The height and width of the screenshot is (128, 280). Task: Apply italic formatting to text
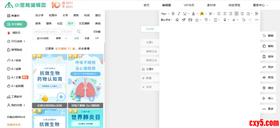(179, 14)
